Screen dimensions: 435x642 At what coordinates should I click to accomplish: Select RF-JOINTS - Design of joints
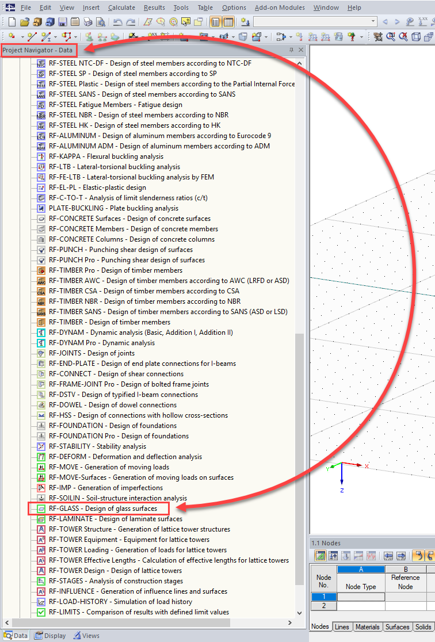91,353
